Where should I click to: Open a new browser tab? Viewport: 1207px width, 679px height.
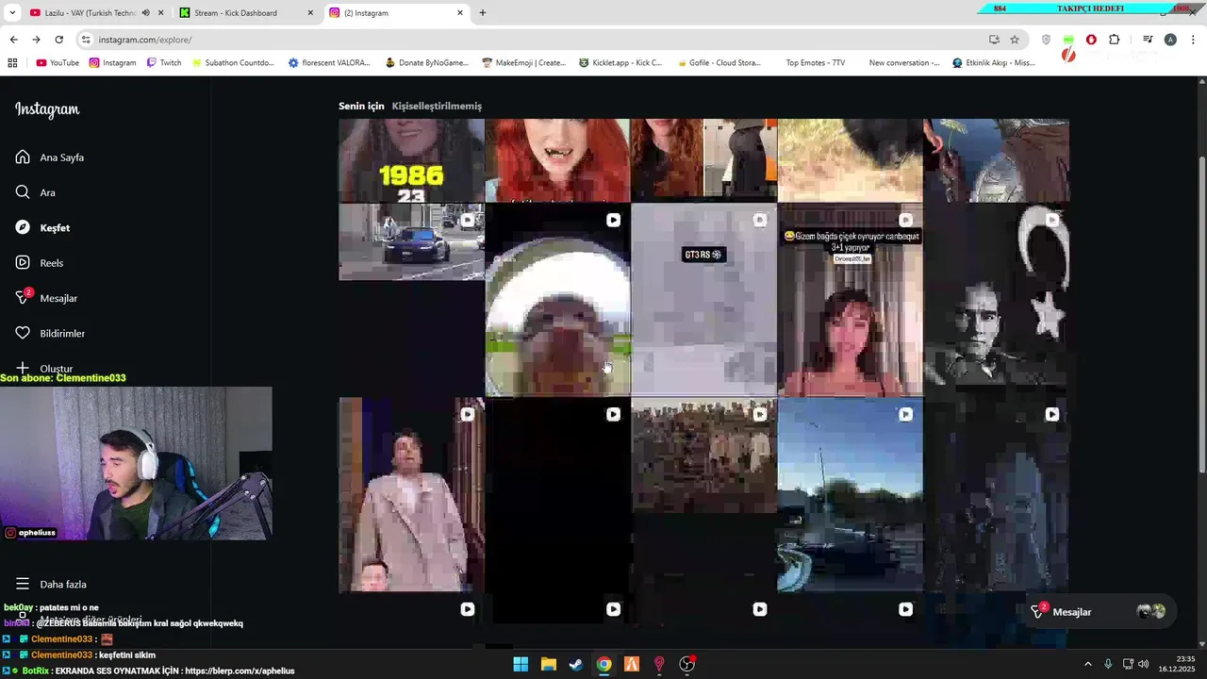tap(483, 13)
